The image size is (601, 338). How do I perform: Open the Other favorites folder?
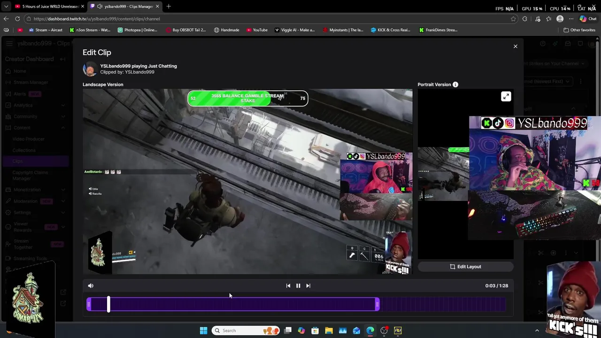579,30
